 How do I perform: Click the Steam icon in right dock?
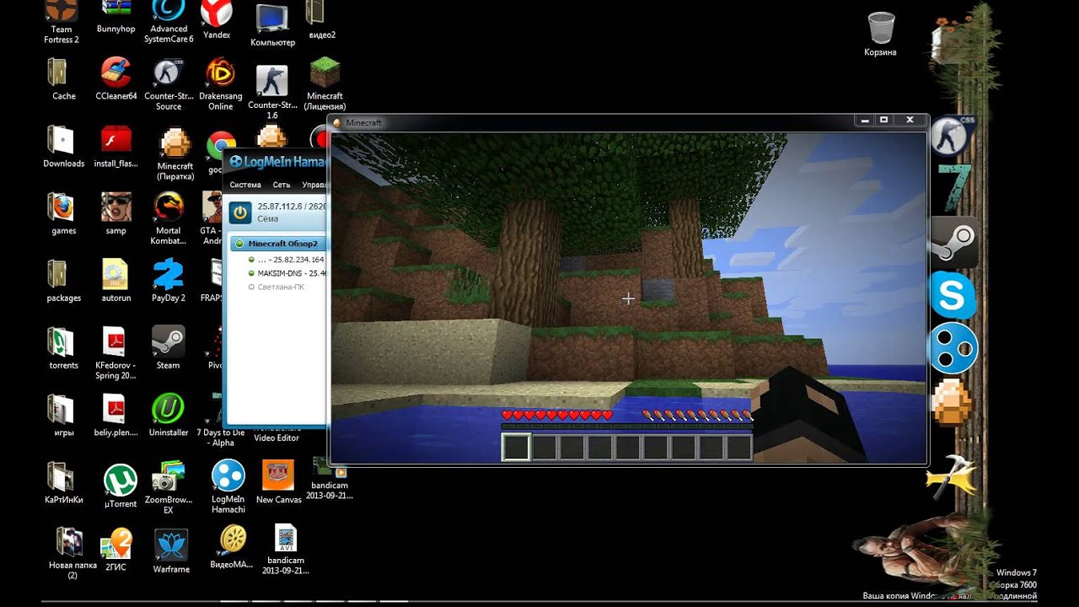(953, 244)
